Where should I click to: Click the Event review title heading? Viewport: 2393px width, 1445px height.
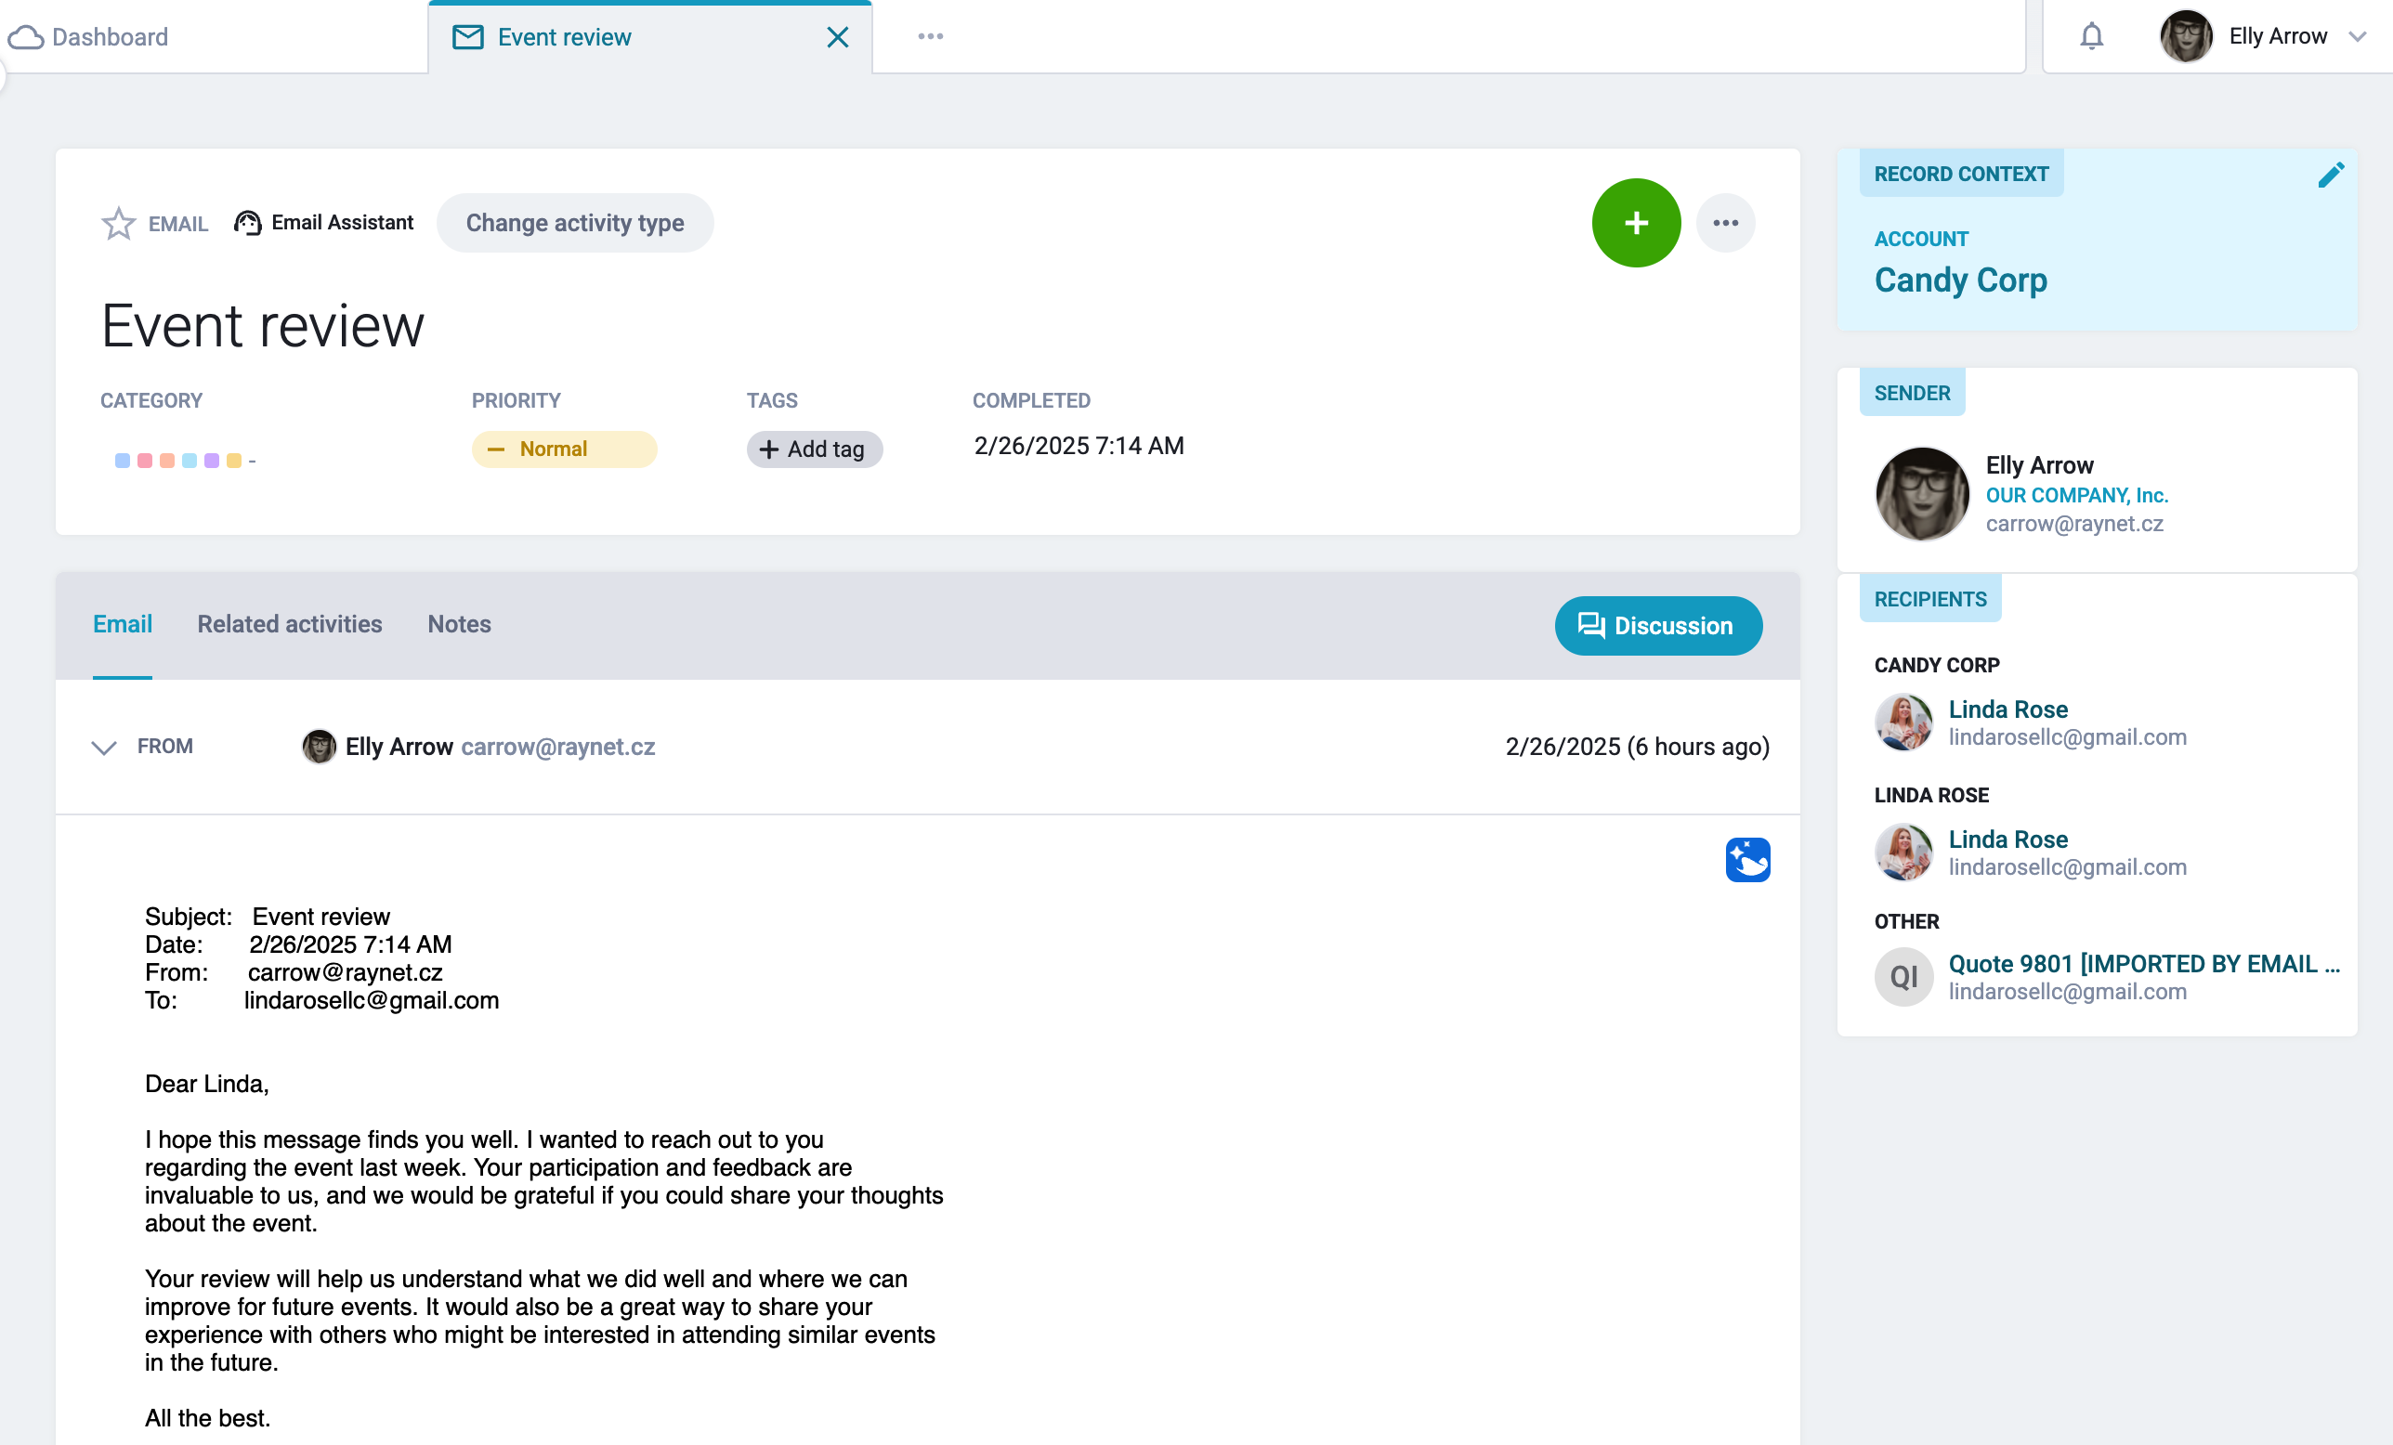[263, 326]
